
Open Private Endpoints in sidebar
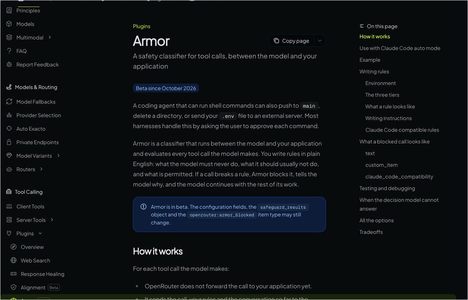(x=37, y=142)
